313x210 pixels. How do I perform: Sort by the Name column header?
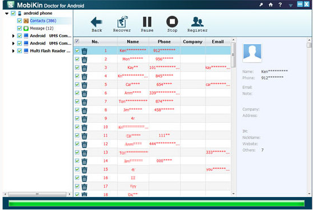133,42
